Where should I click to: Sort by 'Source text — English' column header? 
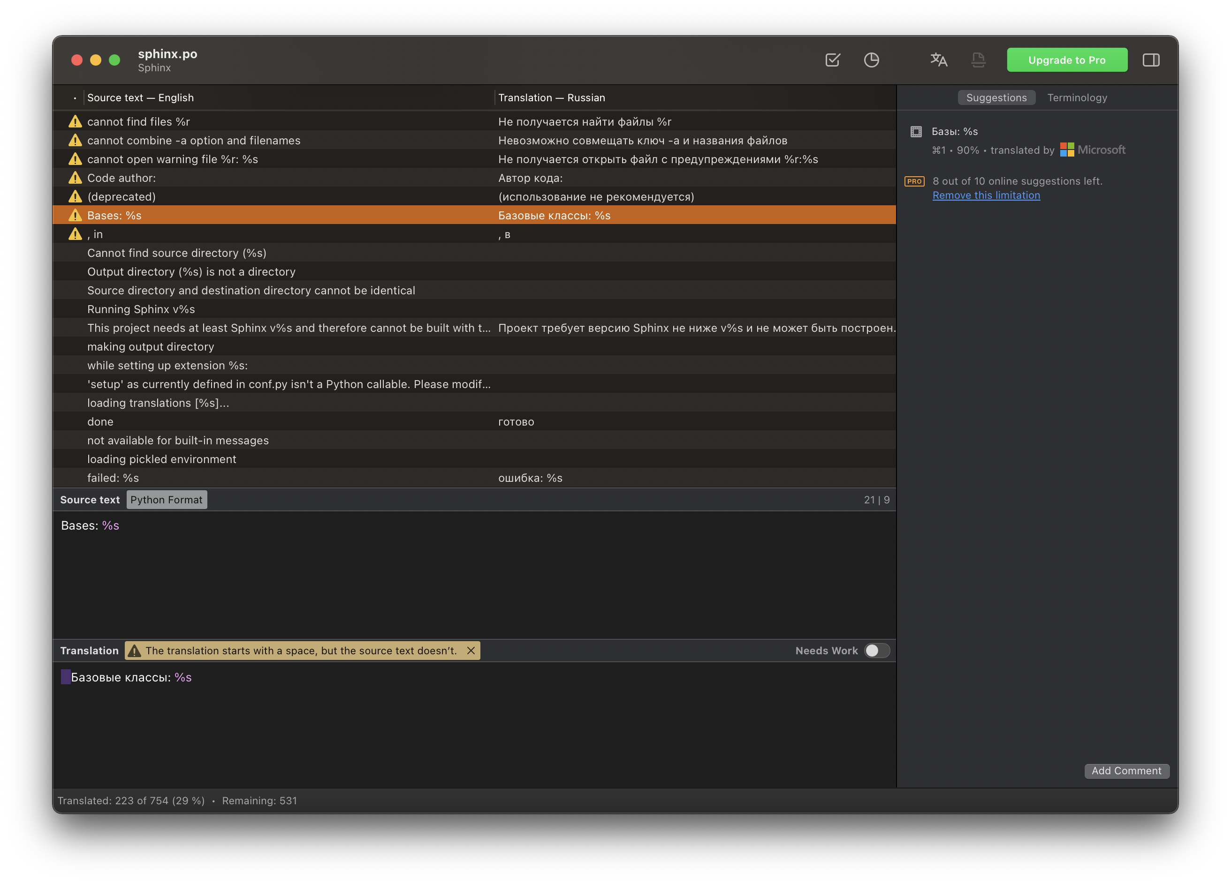[x=141, y=97]
